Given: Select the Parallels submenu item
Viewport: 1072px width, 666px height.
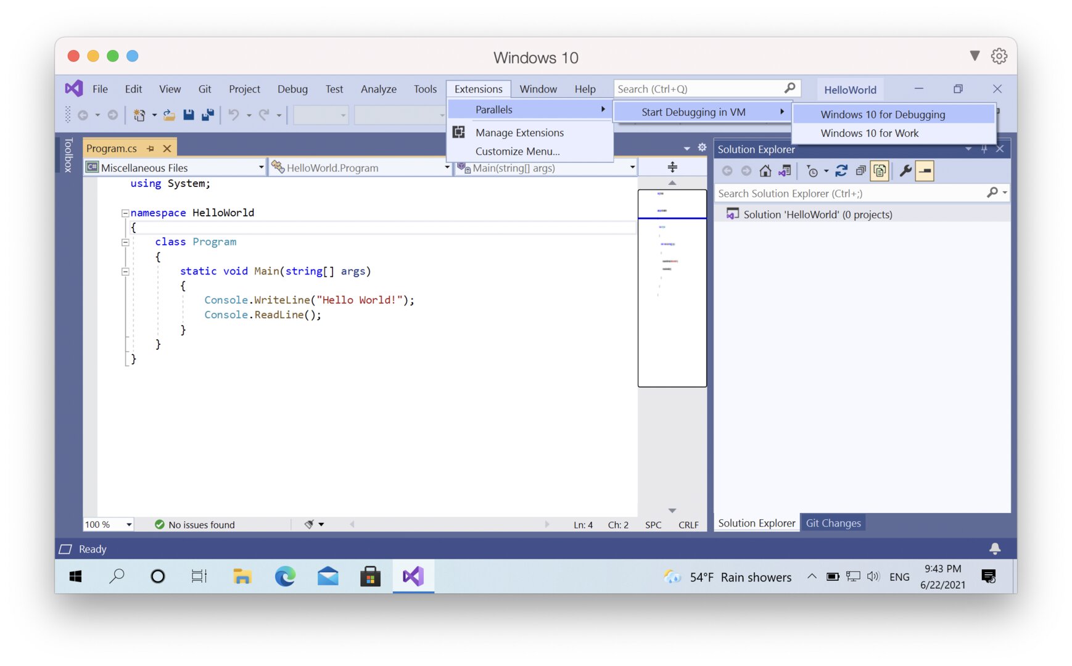Looking at the screenshot, I should click(530, 110).
